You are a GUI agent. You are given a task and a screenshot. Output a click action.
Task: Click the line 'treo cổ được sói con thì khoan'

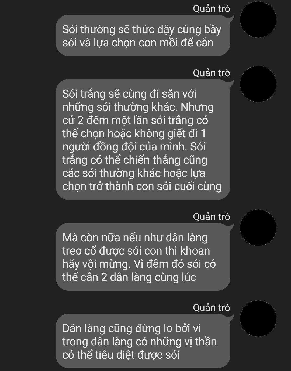(136, 251)
